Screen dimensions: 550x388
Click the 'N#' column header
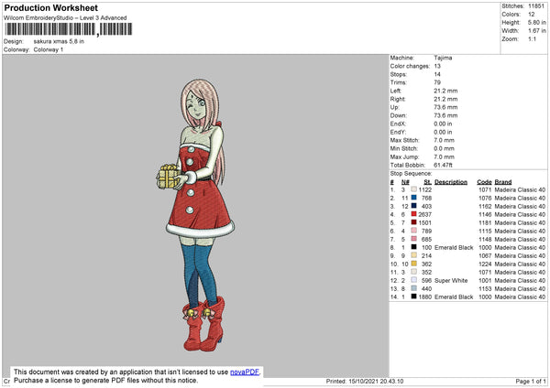(x=405, y=182)
